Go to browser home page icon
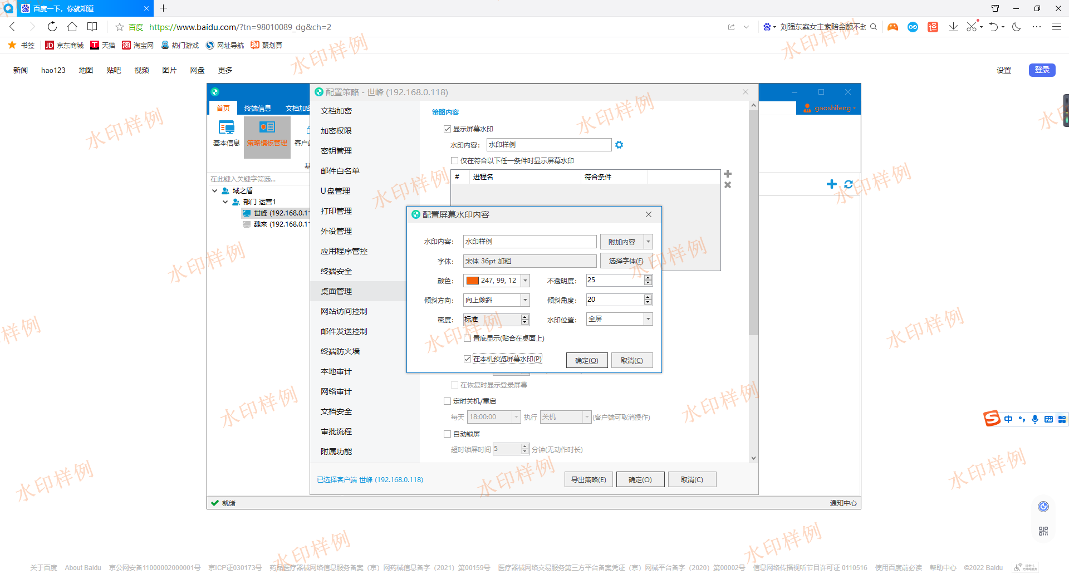 pos(72,27)
